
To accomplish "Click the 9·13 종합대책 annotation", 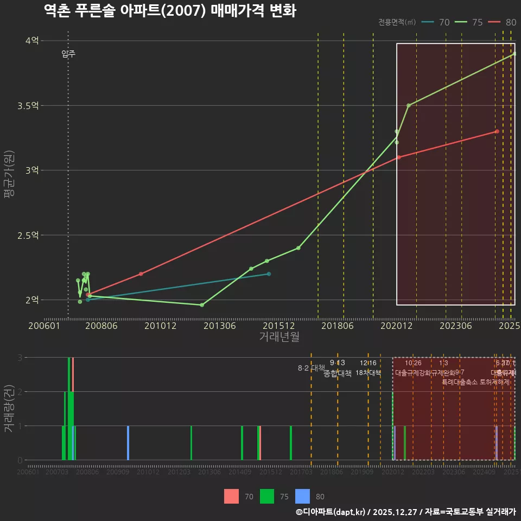I will [x=338, y=368].
